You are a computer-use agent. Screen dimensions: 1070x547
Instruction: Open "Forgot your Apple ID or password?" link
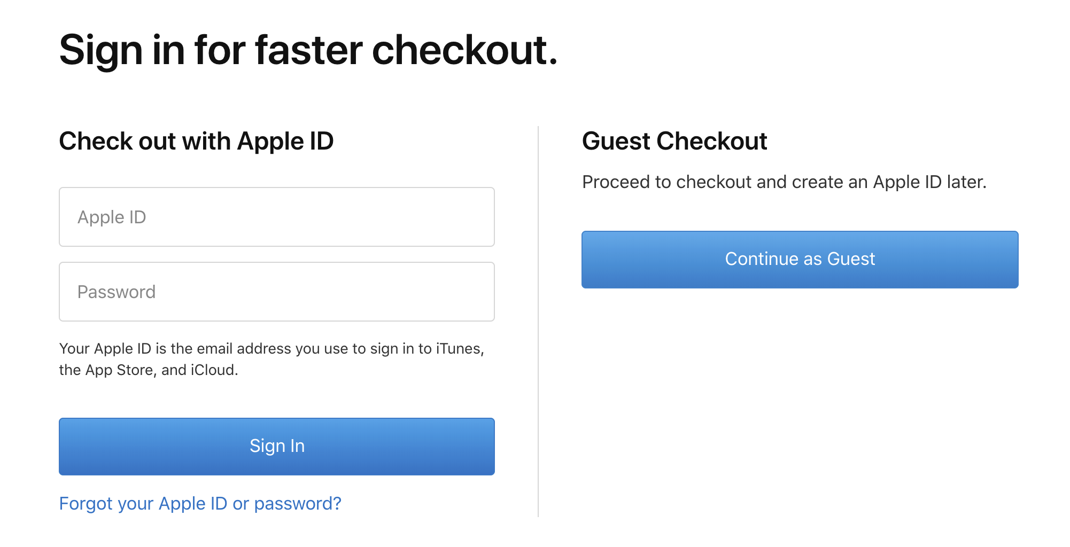[200, 503]
